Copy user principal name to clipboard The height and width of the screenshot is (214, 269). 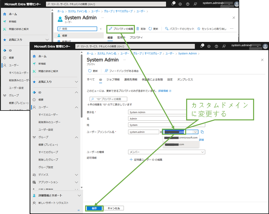tap(202, 132)
